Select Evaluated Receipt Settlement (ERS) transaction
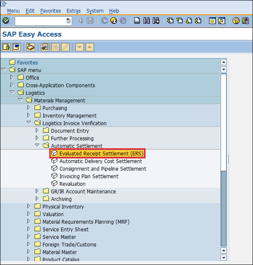The height and width of the screenshot is (265, 253). (102, 154)
